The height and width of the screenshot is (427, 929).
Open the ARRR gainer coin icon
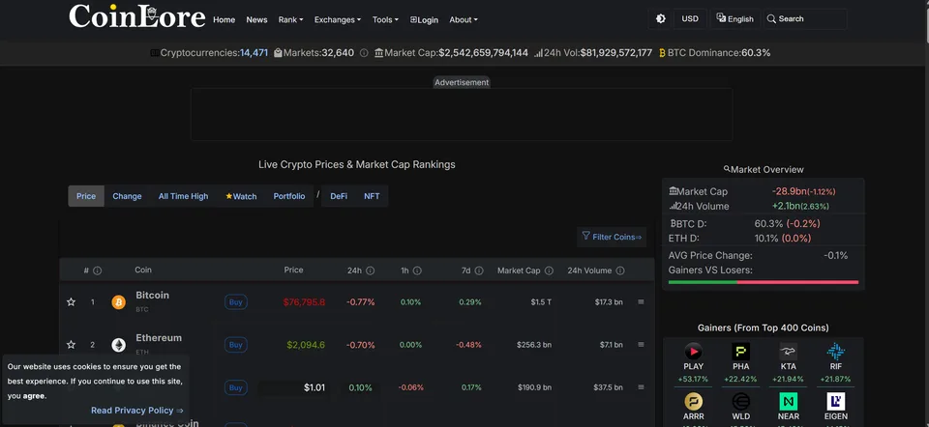[x=693, y=402]
